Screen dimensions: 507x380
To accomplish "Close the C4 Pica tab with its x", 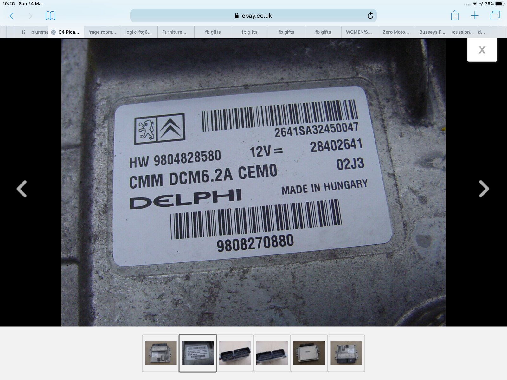I will 54,32.
